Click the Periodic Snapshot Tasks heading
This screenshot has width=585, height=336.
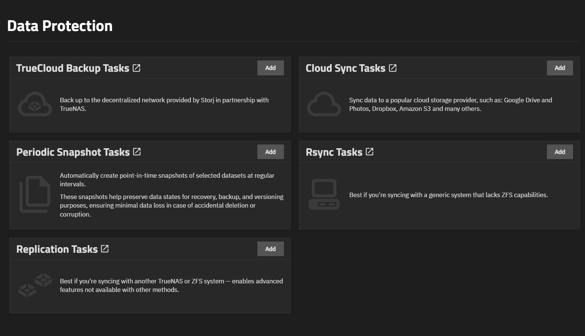pos(73,152)
